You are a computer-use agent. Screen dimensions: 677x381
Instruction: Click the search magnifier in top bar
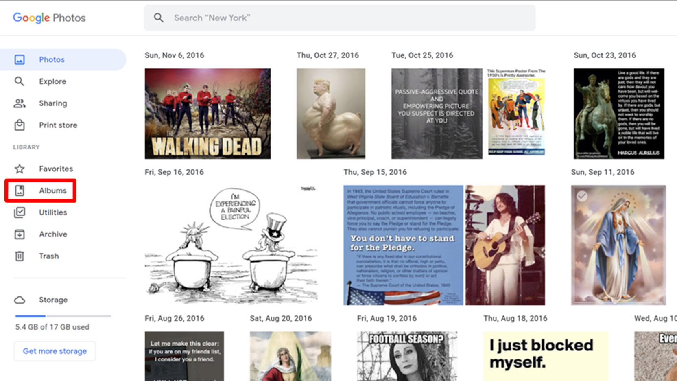159,18
